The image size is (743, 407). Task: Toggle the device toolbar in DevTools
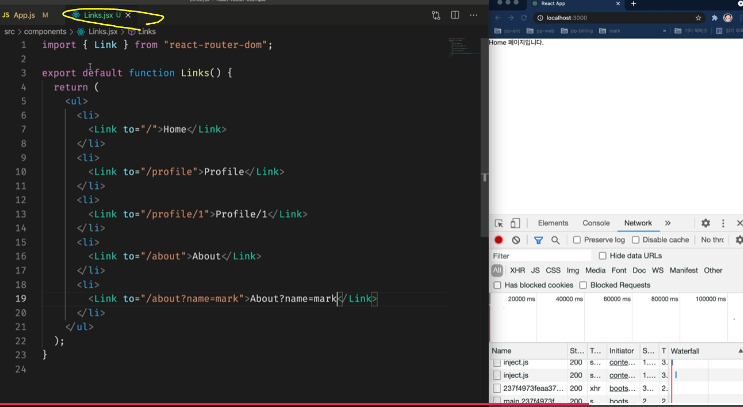pyautogui.click(x=516, y=223)
